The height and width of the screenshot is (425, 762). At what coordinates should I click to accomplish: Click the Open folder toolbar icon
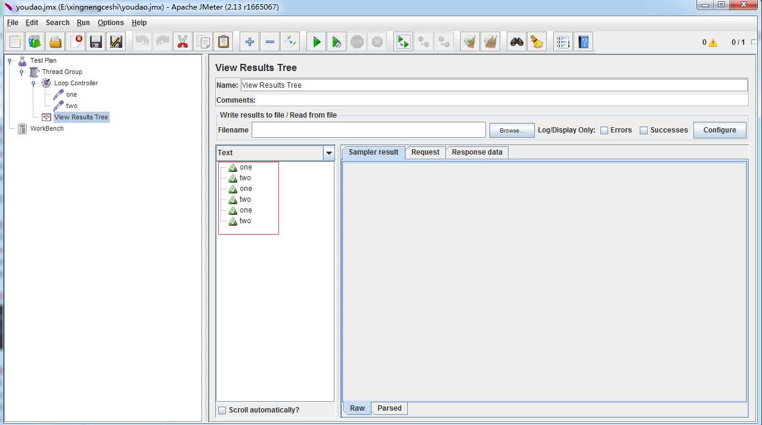click(55, 42)
